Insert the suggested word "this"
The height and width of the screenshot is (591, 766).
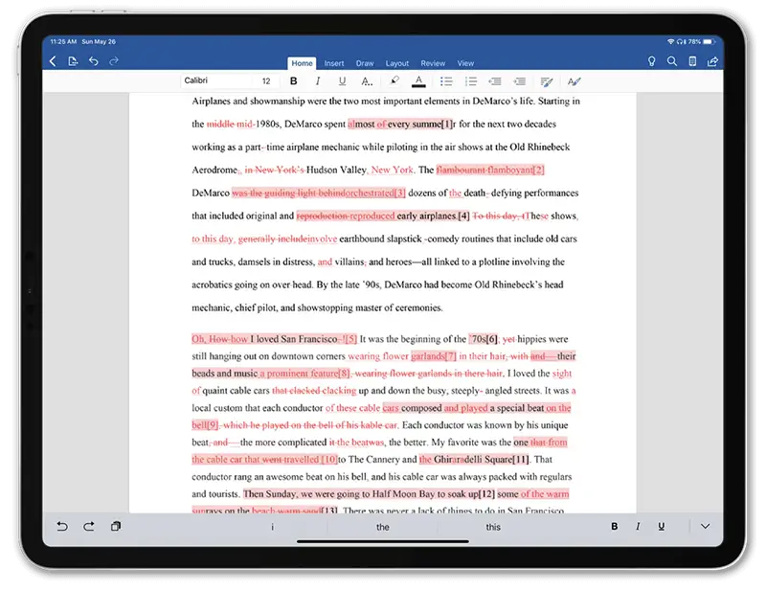point(492,528)
